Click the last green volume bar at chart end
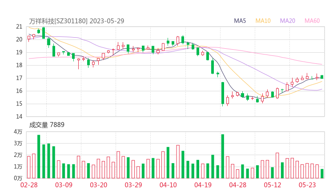 (x=322, y=174)
